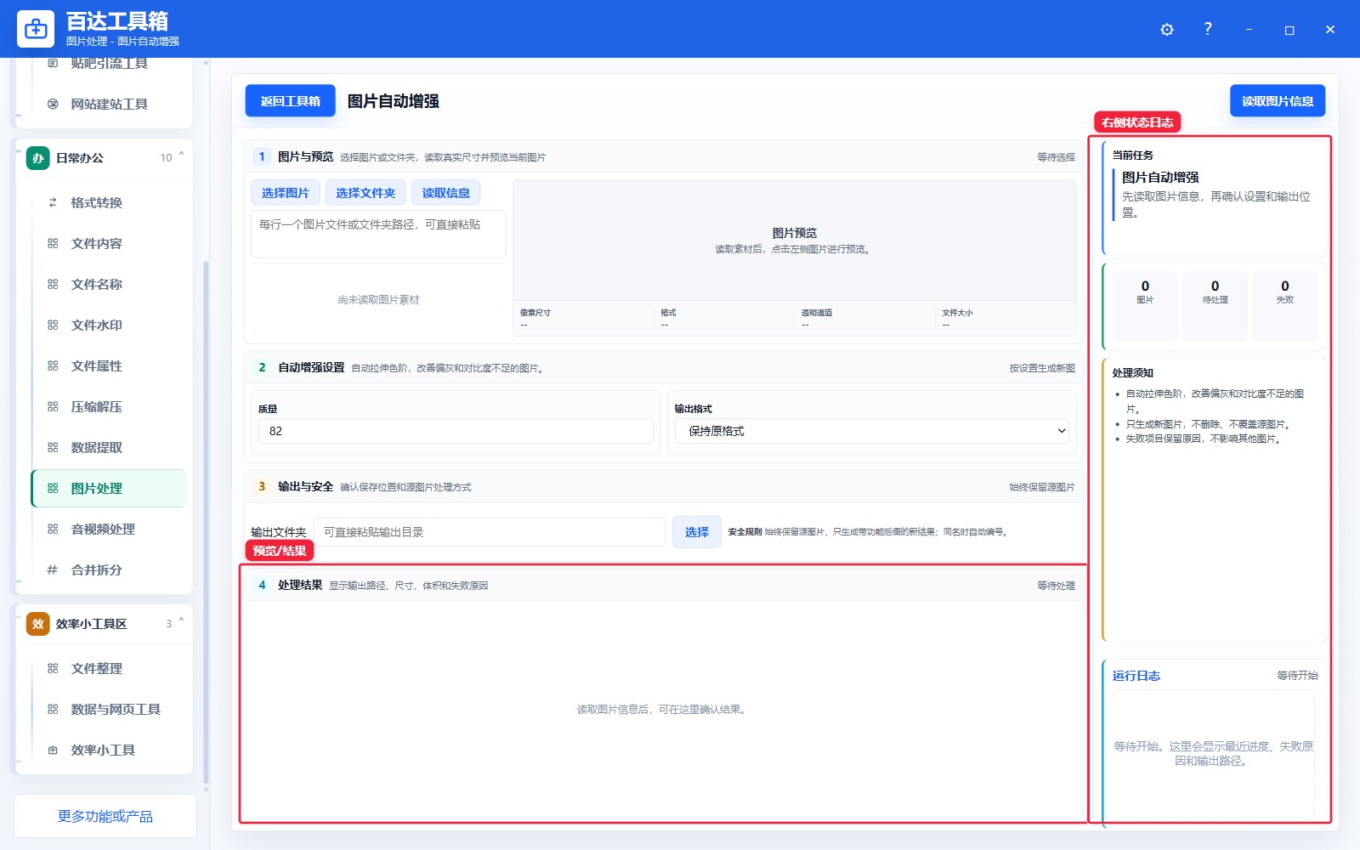Click the 输出文件夹 path field

(x=490, y=532)
